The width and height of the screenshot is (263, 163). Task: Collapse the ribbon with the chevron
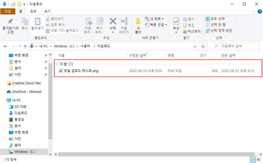click(x=254, y=12)
